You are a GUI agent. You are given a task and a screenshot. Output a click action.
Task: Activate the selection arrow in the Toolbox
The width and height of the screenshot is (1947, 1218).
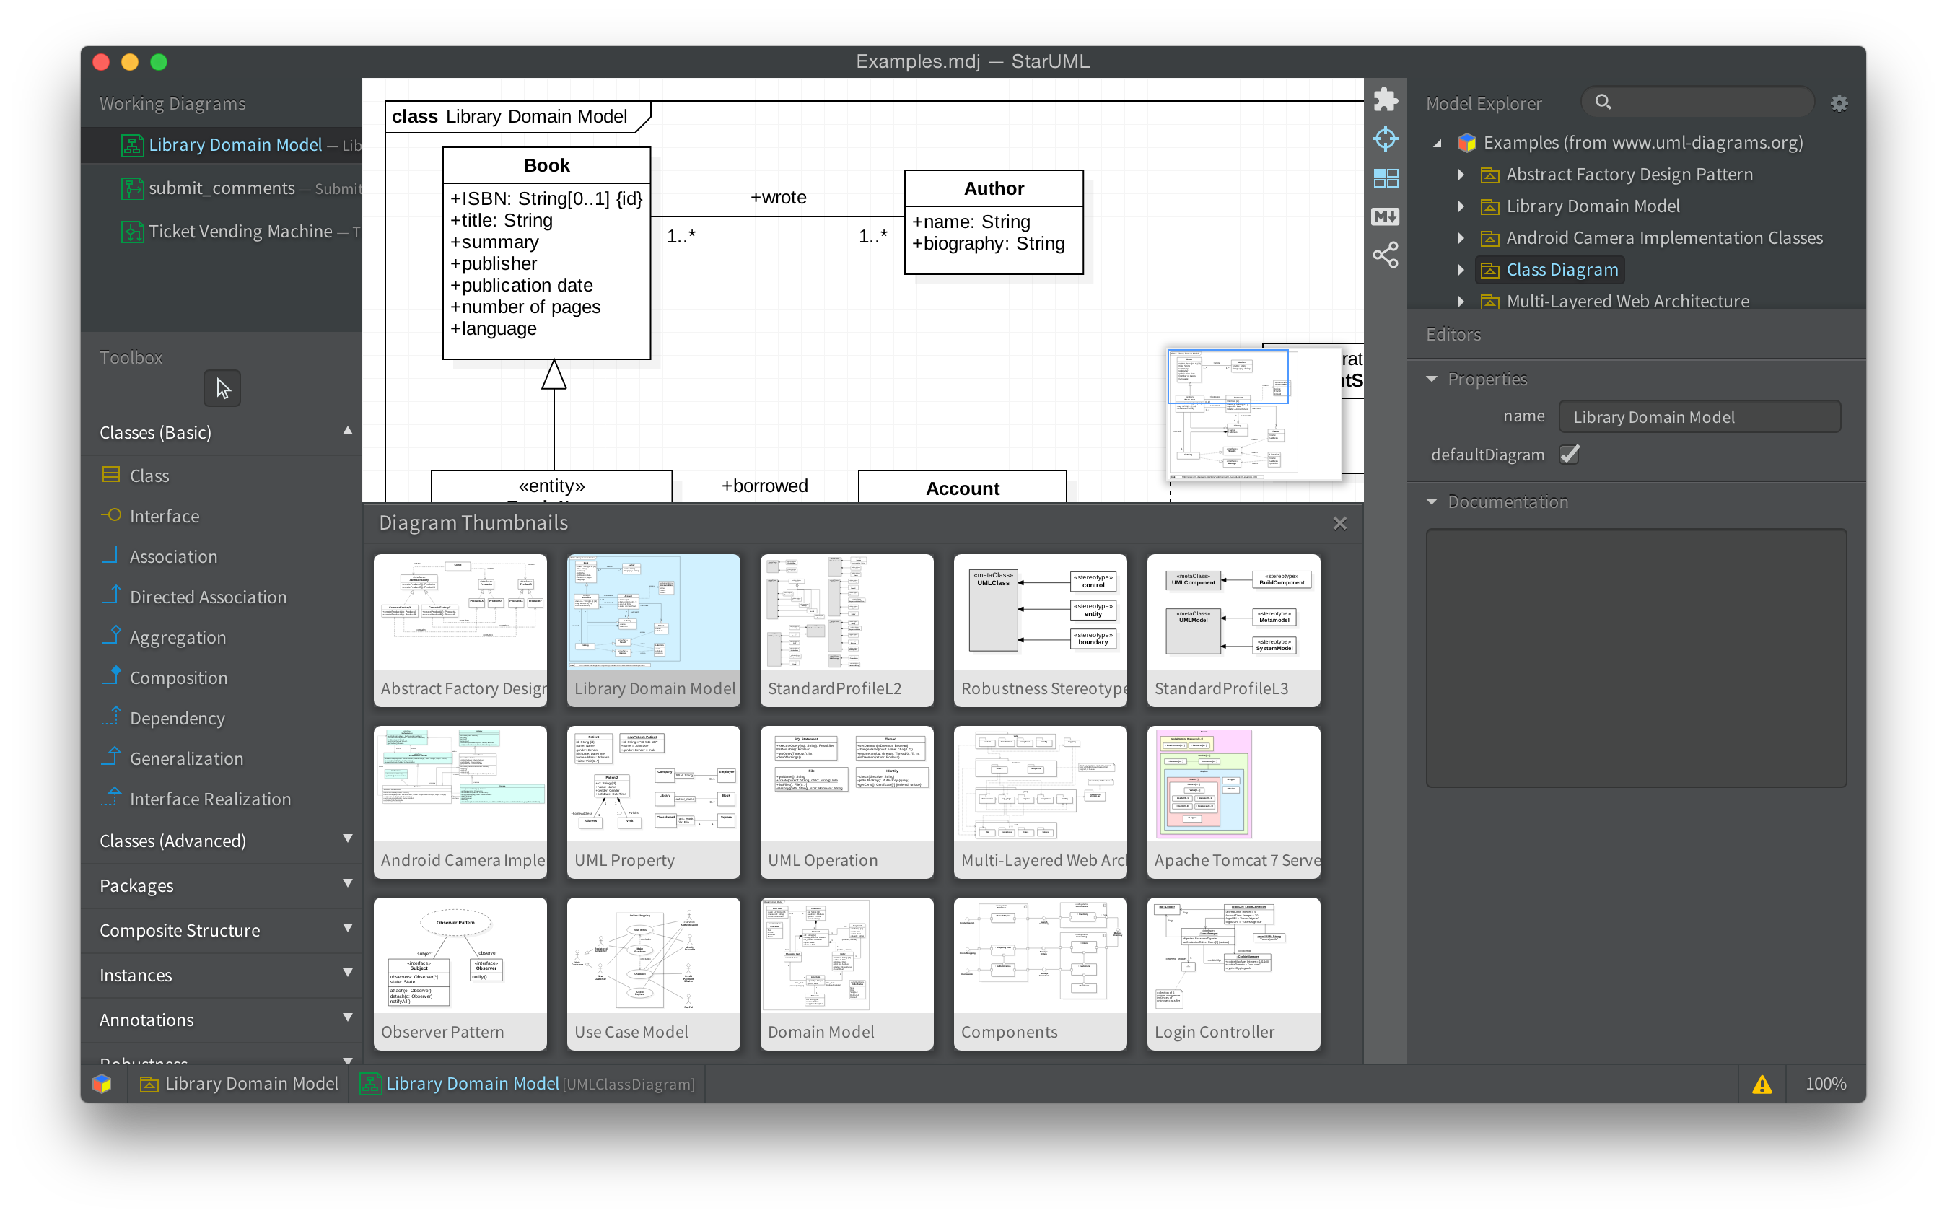pyautogui.click(x=222, y=387)
